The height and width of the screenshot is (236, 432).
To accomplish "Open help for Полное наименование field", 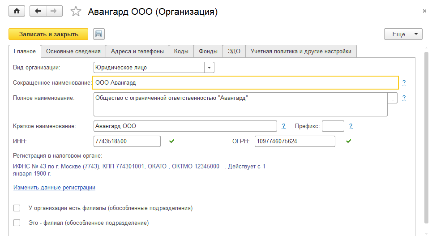I will pos(404,98).
